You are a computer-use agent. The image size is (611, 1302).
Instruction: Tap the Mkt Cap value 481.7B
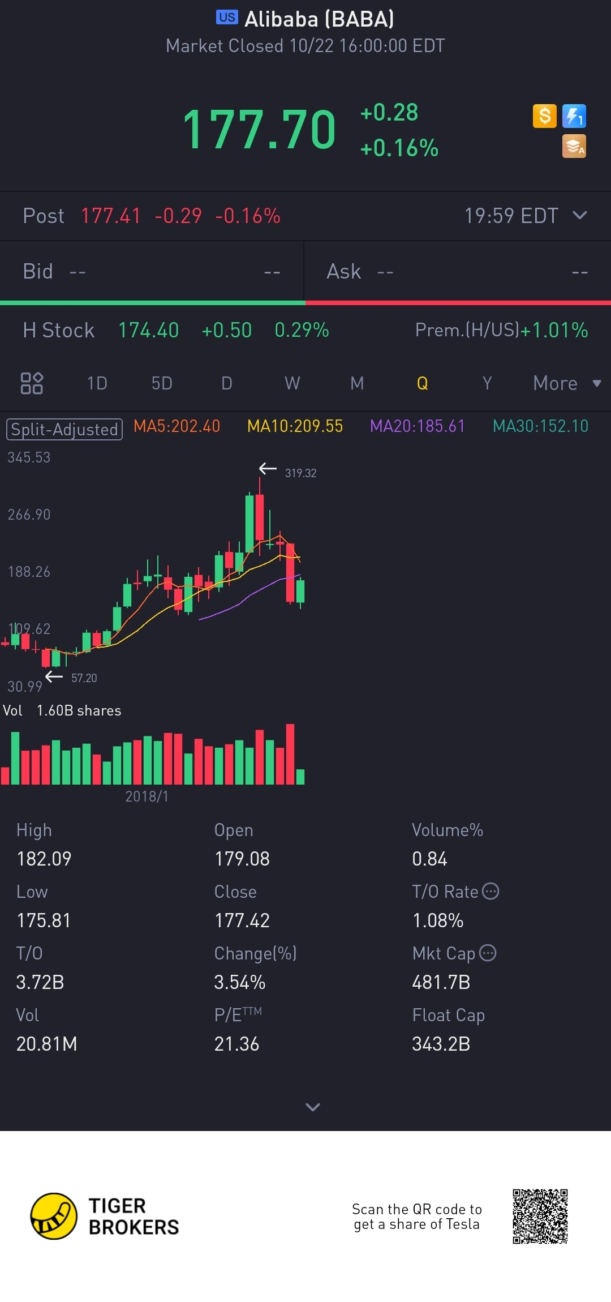pos(441,982)
